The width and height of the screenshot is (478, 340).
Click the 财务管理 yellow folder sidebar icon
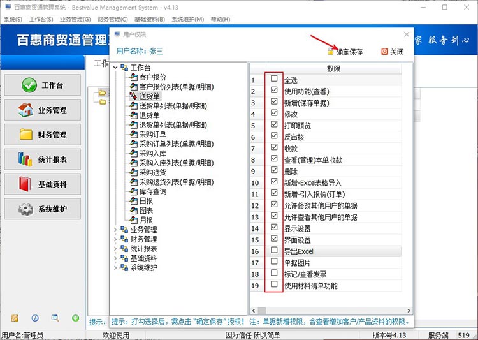click(x=26, y=135)
